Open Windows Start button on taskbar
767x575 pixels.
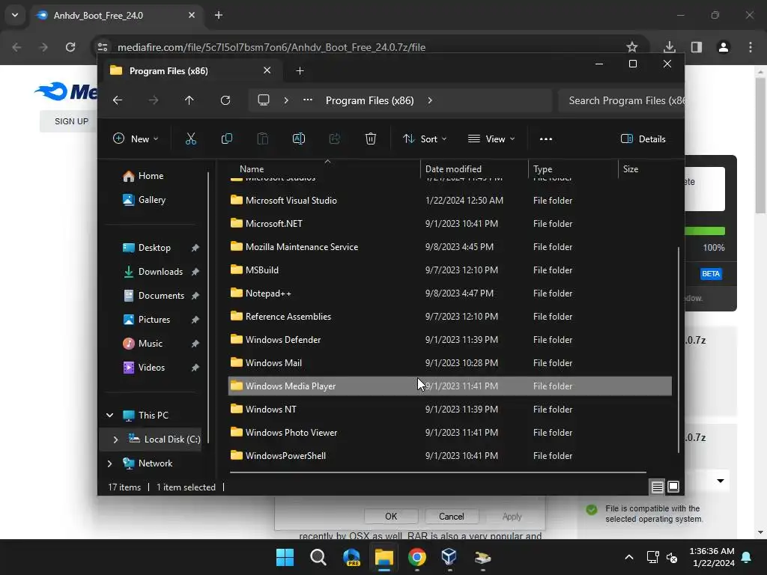coord(285,557)
